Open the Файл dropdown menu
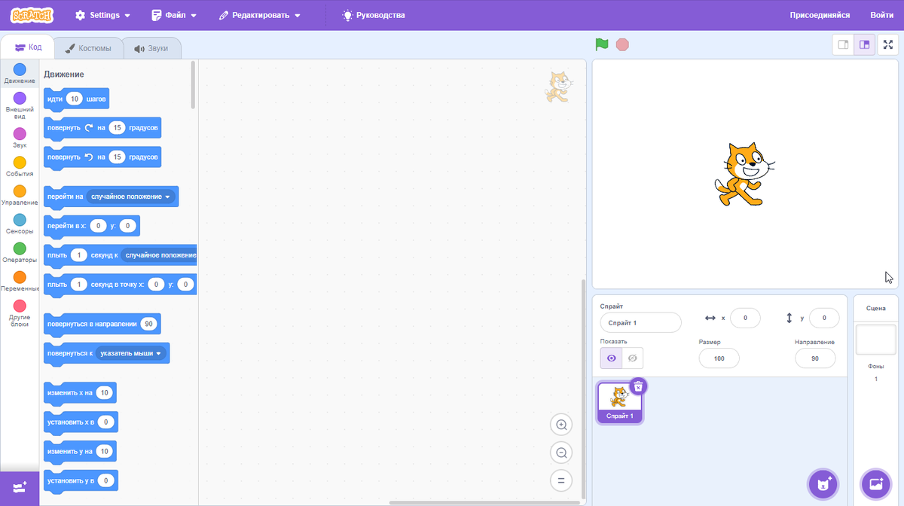Image resolution: width=904 pixels, height=506 pixels. point(174,15)
